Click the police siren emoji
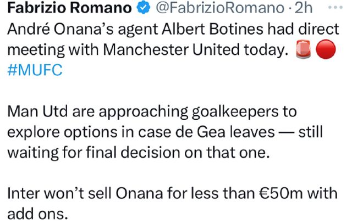Screen dimensions: 352x224 click(x=303, y=49)
